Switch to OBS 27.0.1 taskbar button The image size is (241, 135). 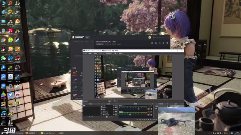tap(17, 133)
